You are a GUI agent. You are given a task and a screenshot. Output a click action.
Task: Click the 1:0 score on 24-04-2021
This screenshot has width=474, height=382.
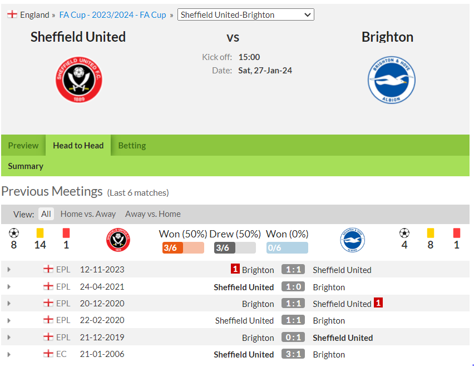click(293, 286)
